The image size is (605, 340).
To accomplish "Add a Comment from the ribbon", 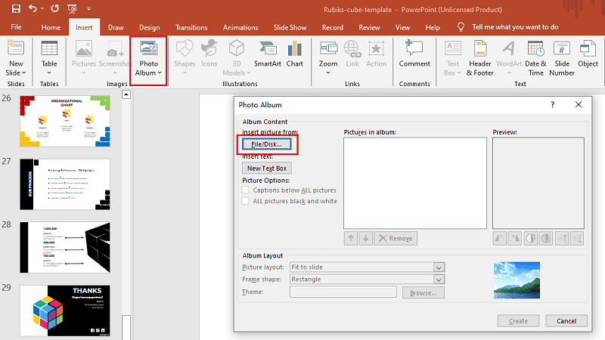I will [x=414, y=53].
